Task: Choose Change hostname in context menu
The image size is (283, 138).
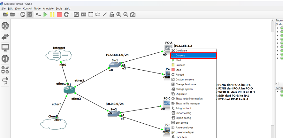Action: 186,84
